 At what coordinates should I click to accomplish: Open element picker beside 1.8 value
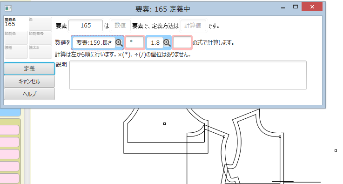pos(167,43)
